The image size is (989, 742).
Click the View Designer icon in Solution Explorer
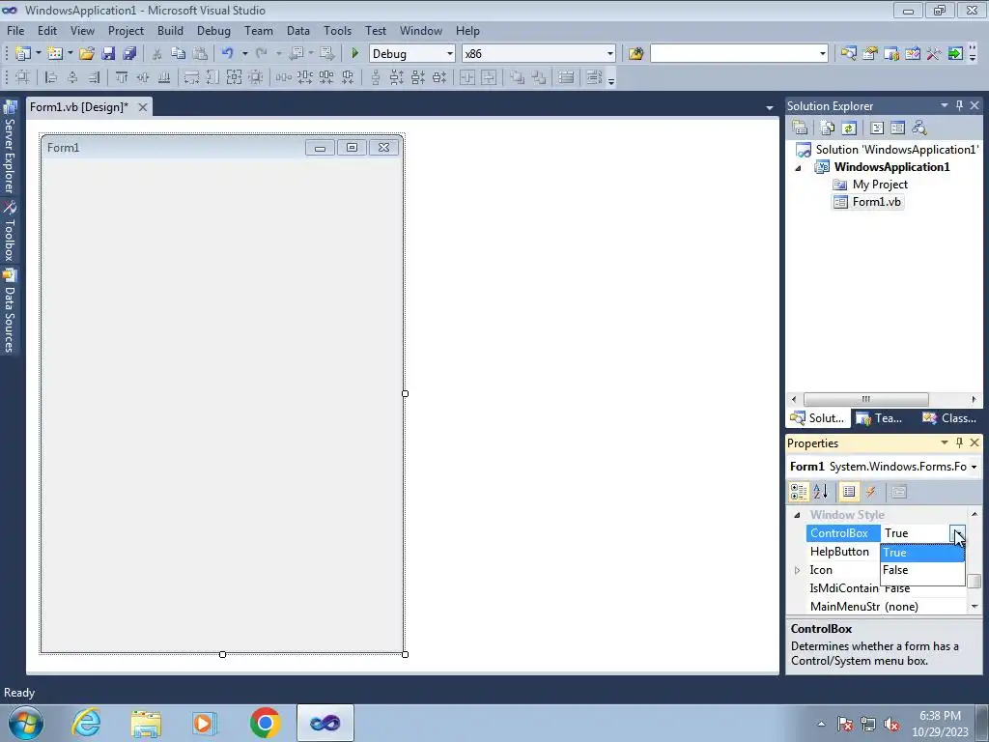(897, 128)
